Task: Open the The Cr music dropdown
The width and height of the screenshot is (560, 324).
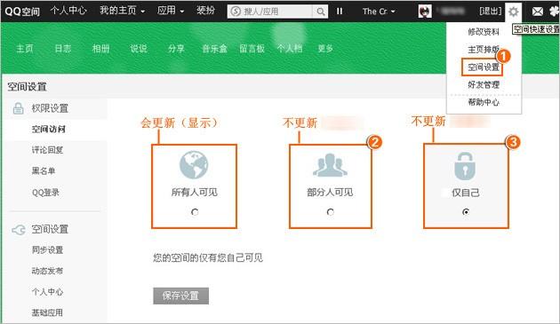Action: pyautogui.click(x=379, y=12)
